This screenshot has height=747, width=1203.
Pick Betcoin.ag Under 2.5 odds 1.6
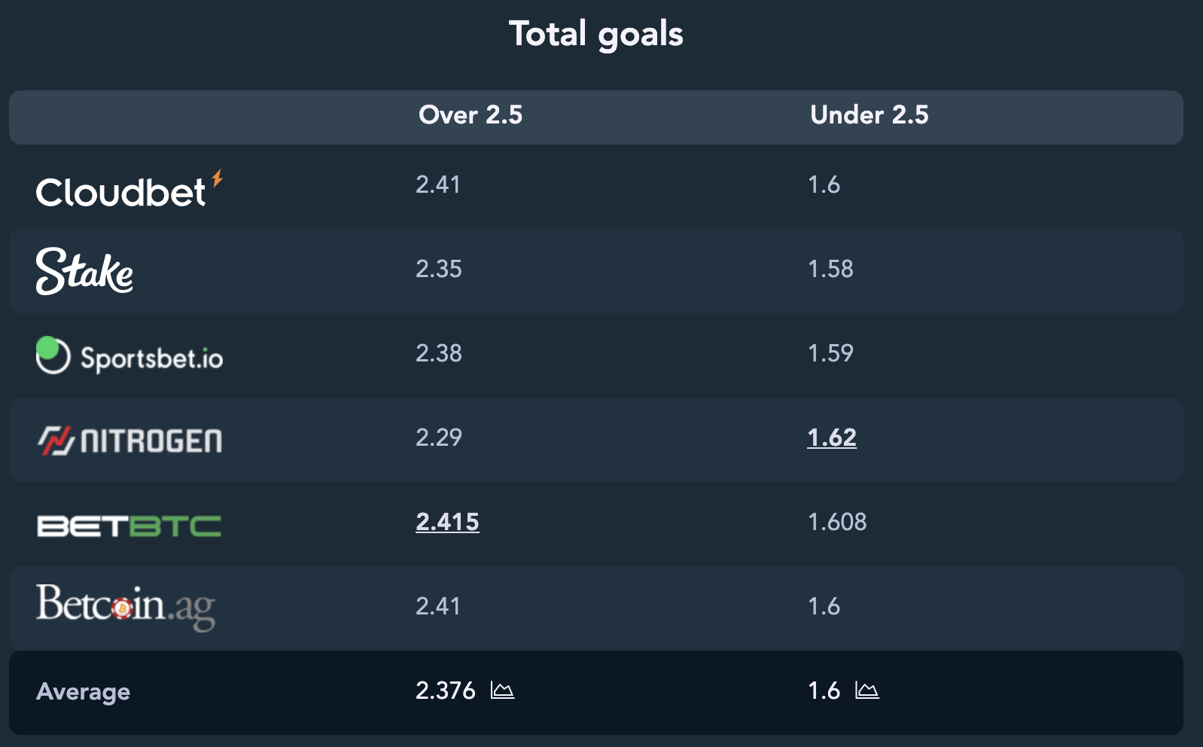824,606
